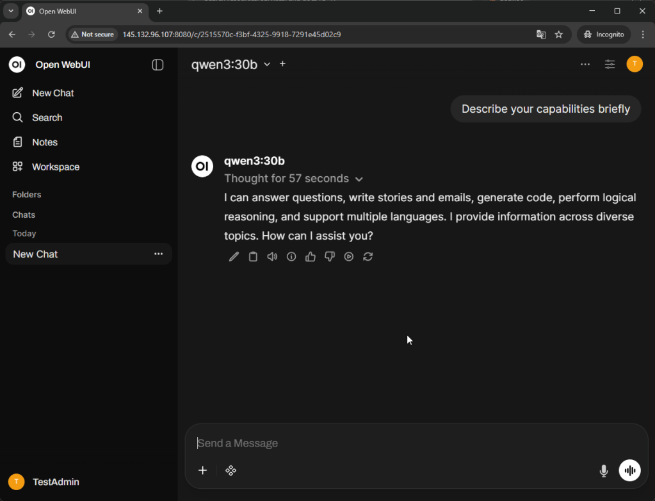
Task: Start voice mode with waveform button
Action: pos(629,471)
